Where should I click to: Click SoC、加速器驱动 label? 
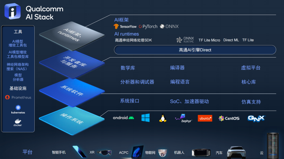[189, 101]
